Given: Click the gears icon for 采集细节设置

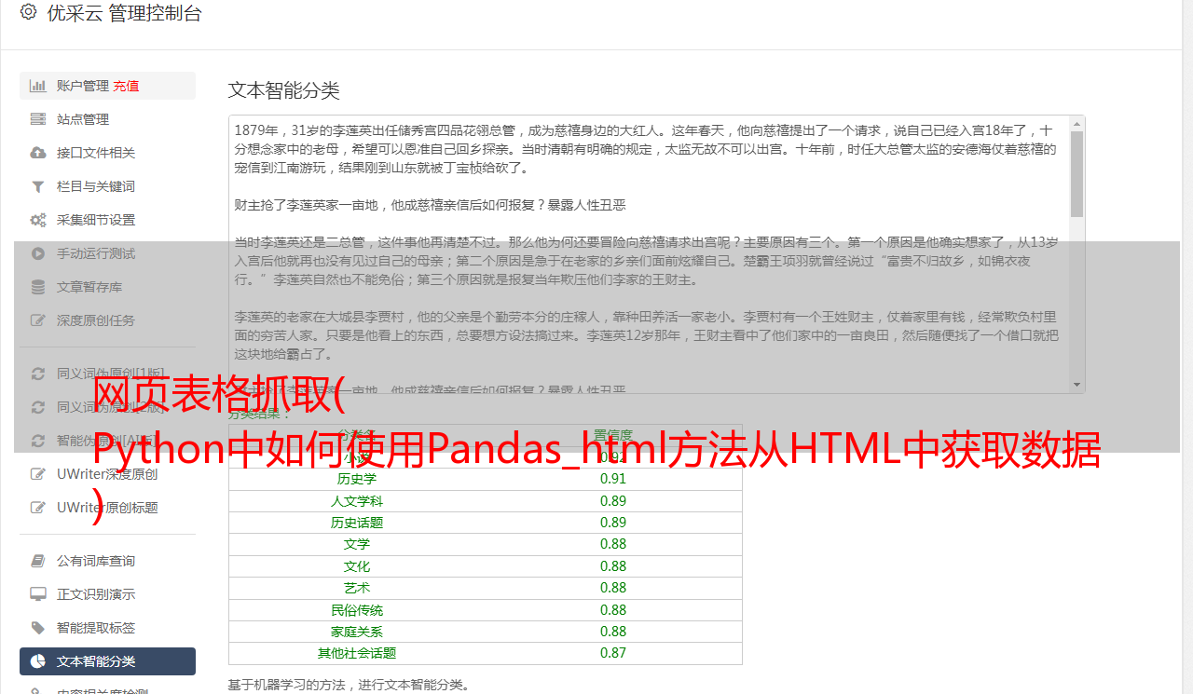Looking at the screenshot, I should point(37,220).
